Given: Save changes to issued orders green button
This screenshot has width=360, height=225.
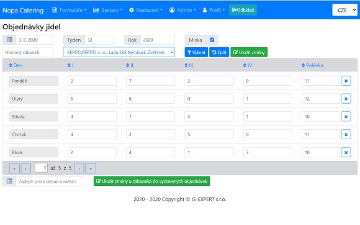Looking at the screenshot, I should [x=152, y=181].
